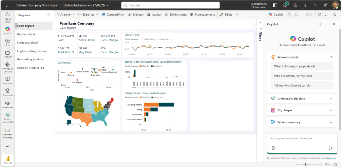Image resolution: width=341 pixels, height=167 pixels.
Task: Favorite the report with the star icon
Action: tap(335, 15)
